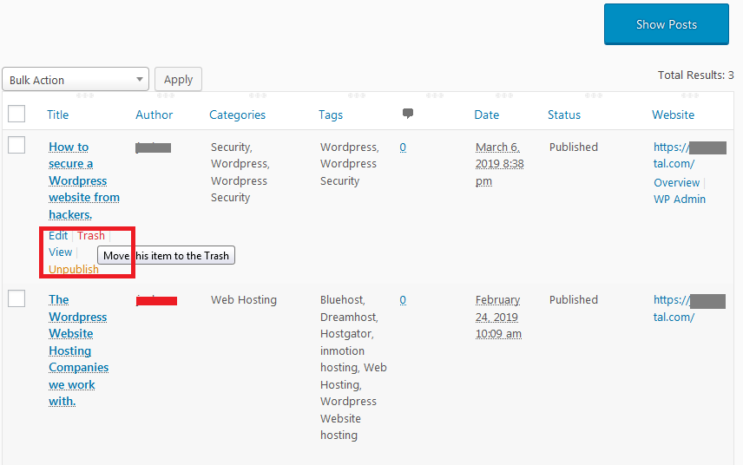743x465 pixels.
Task: Tick the select-all checkbox in header
Action: (16, 114)
